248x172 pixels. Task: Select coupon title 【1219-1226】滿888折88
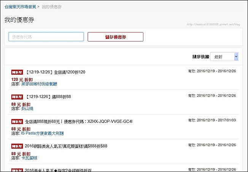tap(48, 97)
